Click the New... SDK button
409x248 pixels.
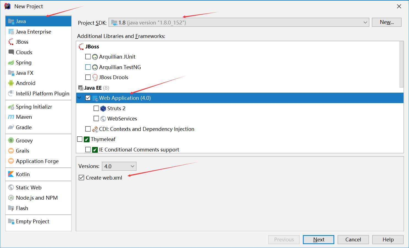click(387, 22)
